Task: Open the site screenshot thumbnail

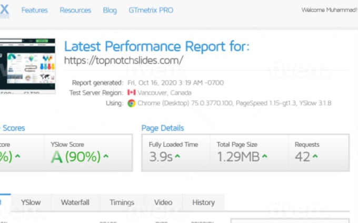Action: (x=27, y=66)
